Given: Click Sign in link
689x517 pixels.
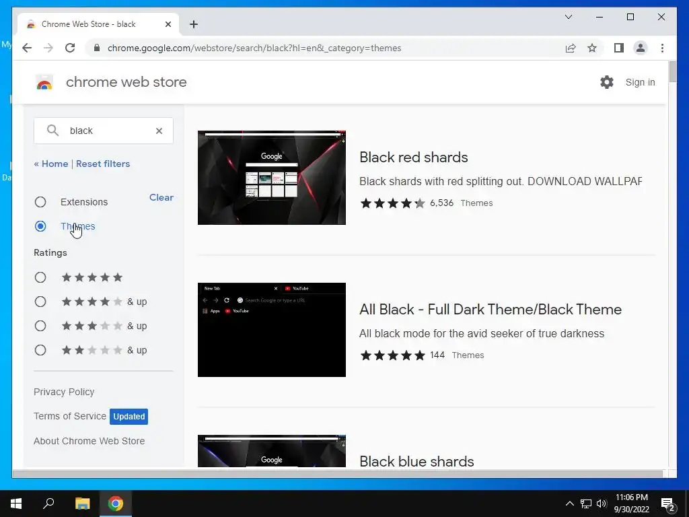Looking at the screenshot, I should (641, 82).
